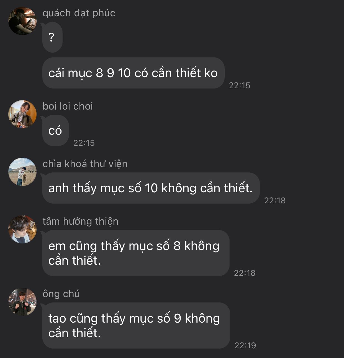Viewport: 344px width, 358px height.
Task: Select message 'cái mục 8 9 10 có cần thiết ko'
Action: [133, 73]
